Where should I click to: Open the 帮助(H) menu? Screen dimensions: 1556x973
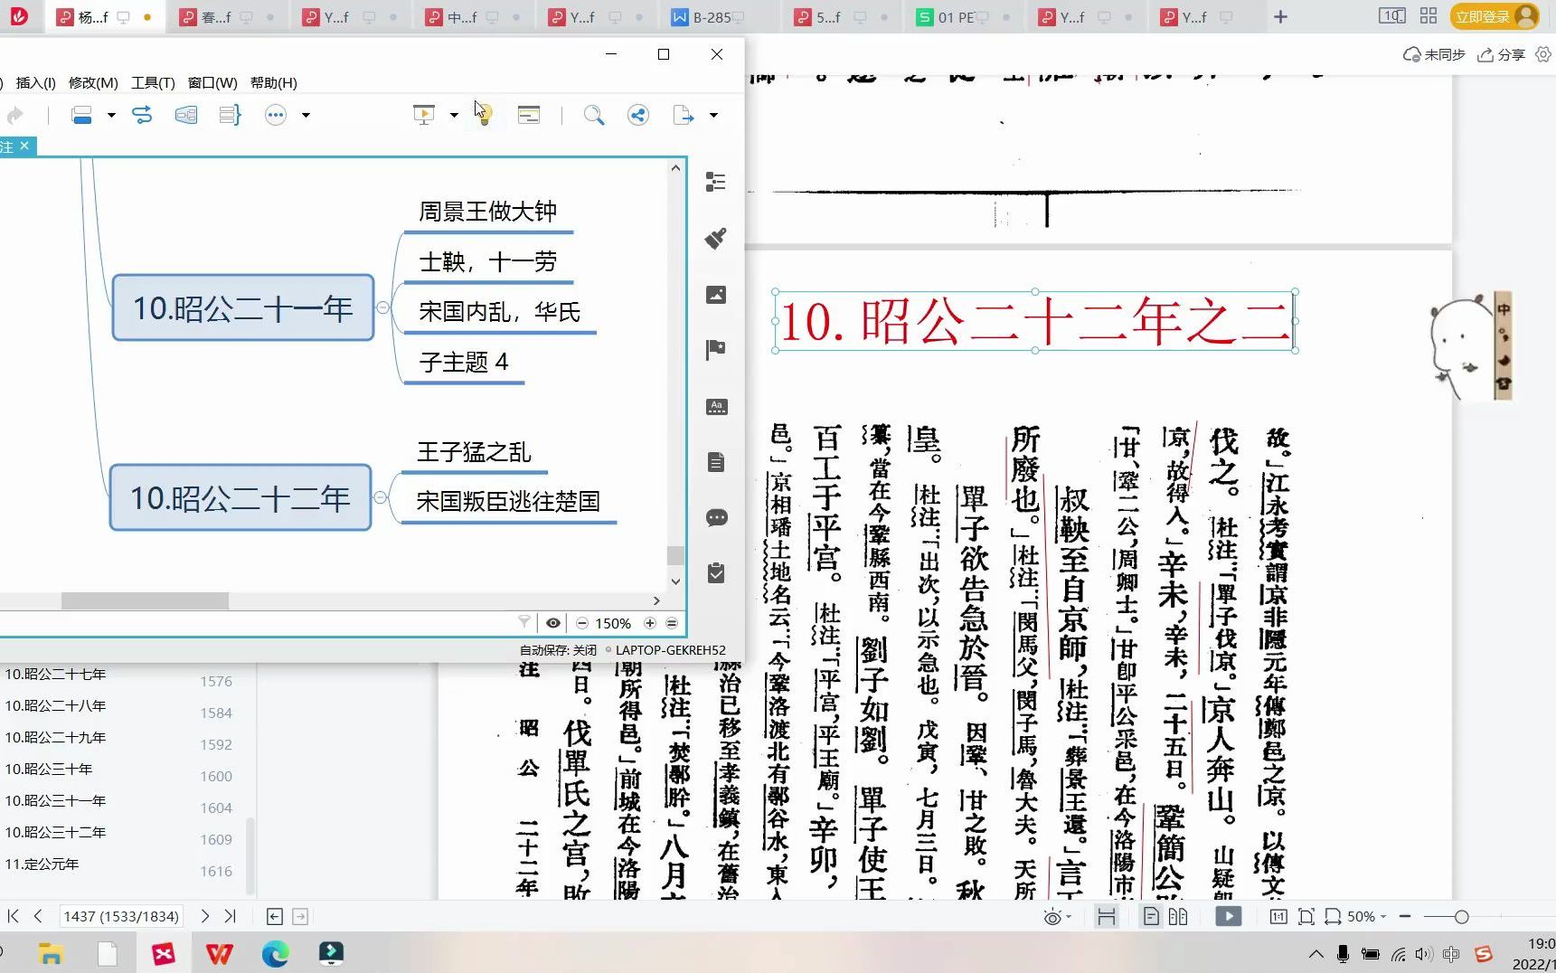[274, 82]
